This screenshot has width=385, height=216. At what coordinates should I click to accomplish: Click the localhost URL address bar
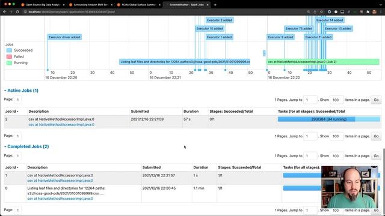pyautogui.click(x=72, y=12)
